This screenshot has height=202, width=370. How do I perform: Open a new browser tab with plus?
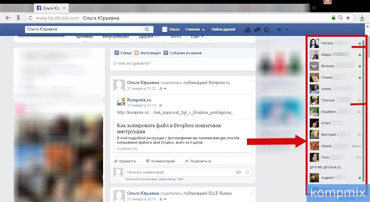[314, 8]
